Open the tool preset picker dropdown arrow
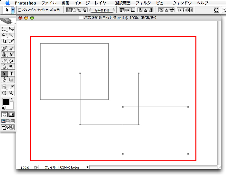The image size is (226, 175). click(x=13, y=10)
